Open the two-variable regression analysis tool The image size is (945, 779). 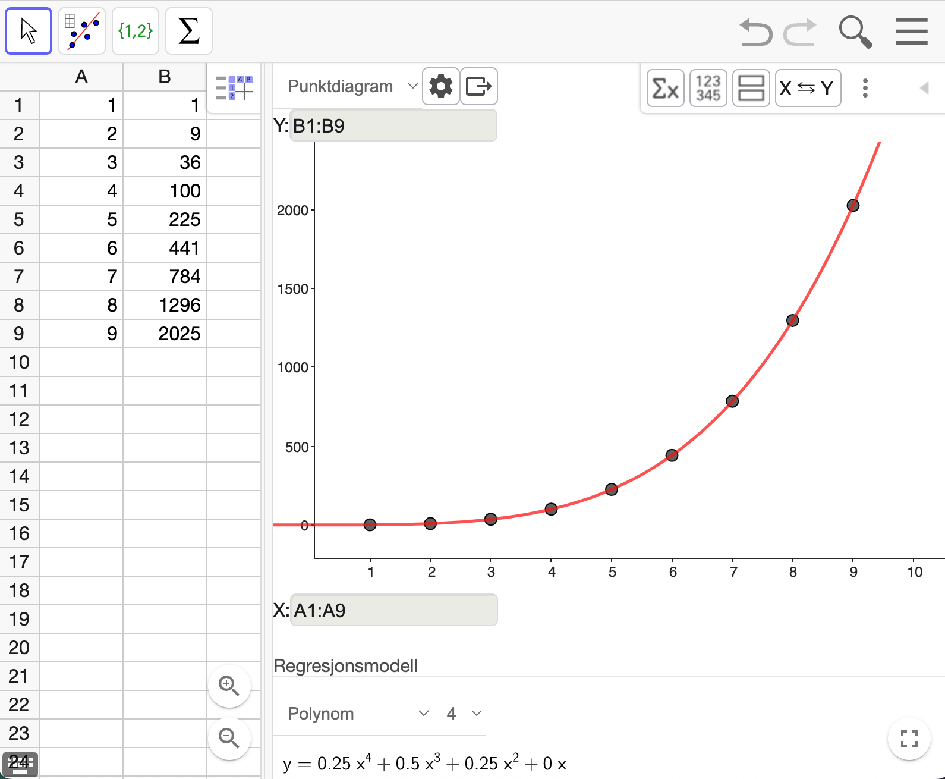pos(82,31)
